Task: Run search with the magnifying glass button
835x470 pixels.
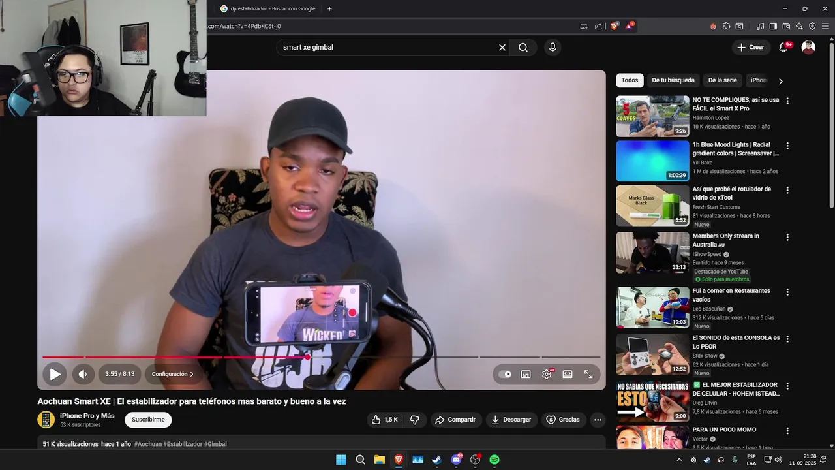Action: (523, 47)
